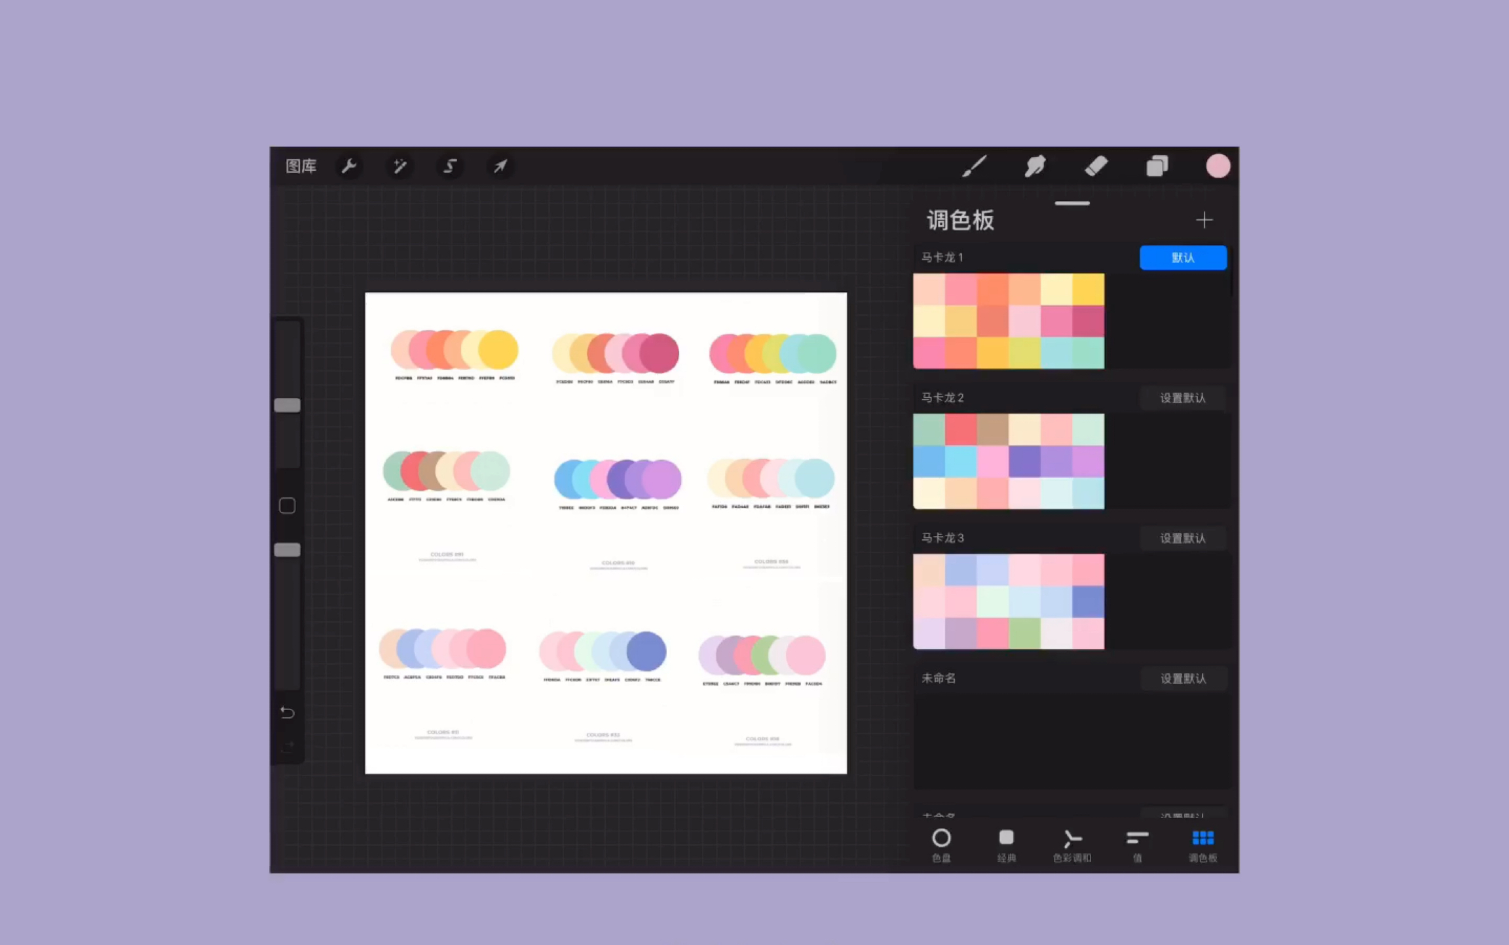Screen dimensions: 1509x945
Task: Click the blue circle in canvas bottom-middle palette
Action: (646, 651)
